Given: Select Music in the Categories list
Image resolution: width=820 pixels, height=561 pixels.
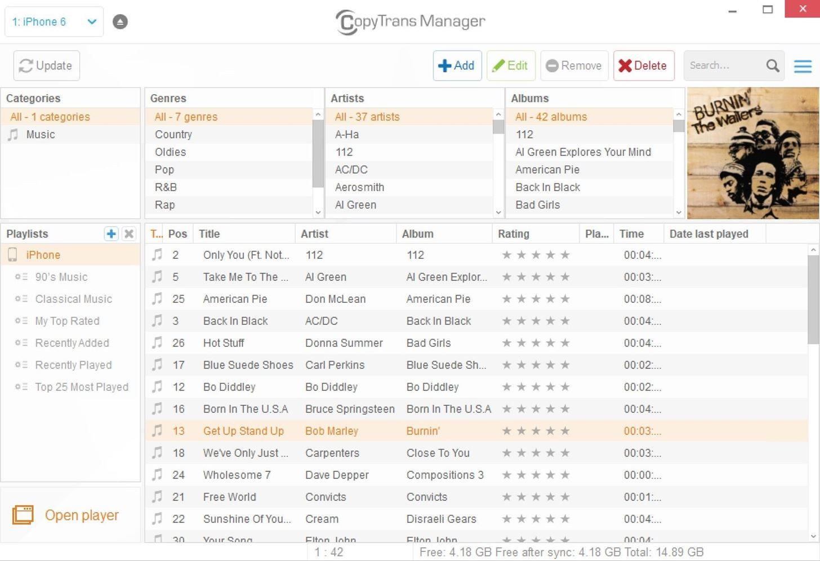Looking at the screenshot, I should [41, 135].
